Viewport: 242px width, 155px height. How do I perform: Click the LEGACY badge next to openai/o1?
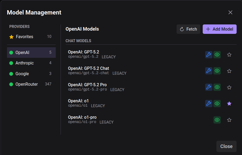click(x=98, y=106)
